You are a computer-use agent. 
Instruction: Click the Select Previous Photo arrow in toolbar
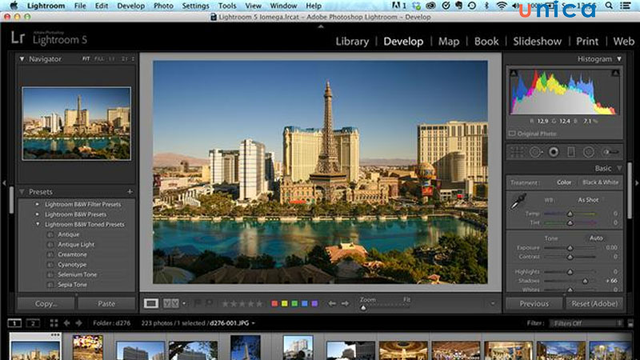(332, 303)
